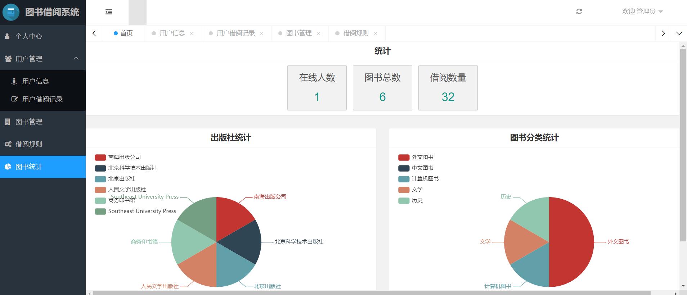The width and height of the screenshot is (687, 295).
Task: Toggle 人民文学出版社 legend item
Action: point(120,190)
